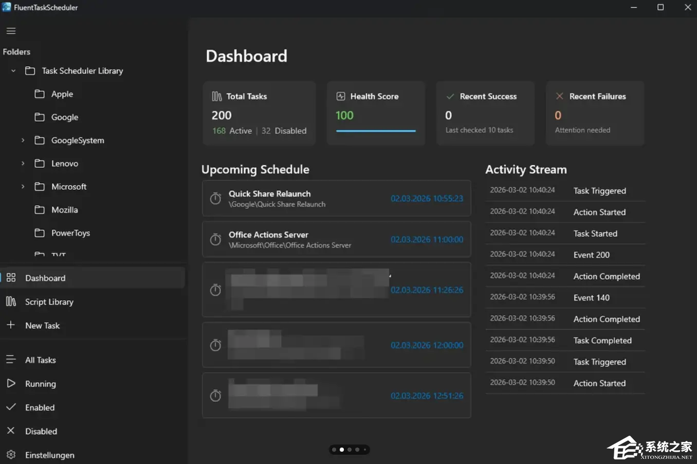The height and width of the screenshot is (464, 697).
Task: Open the Health Score card
Action: (376, 113)
